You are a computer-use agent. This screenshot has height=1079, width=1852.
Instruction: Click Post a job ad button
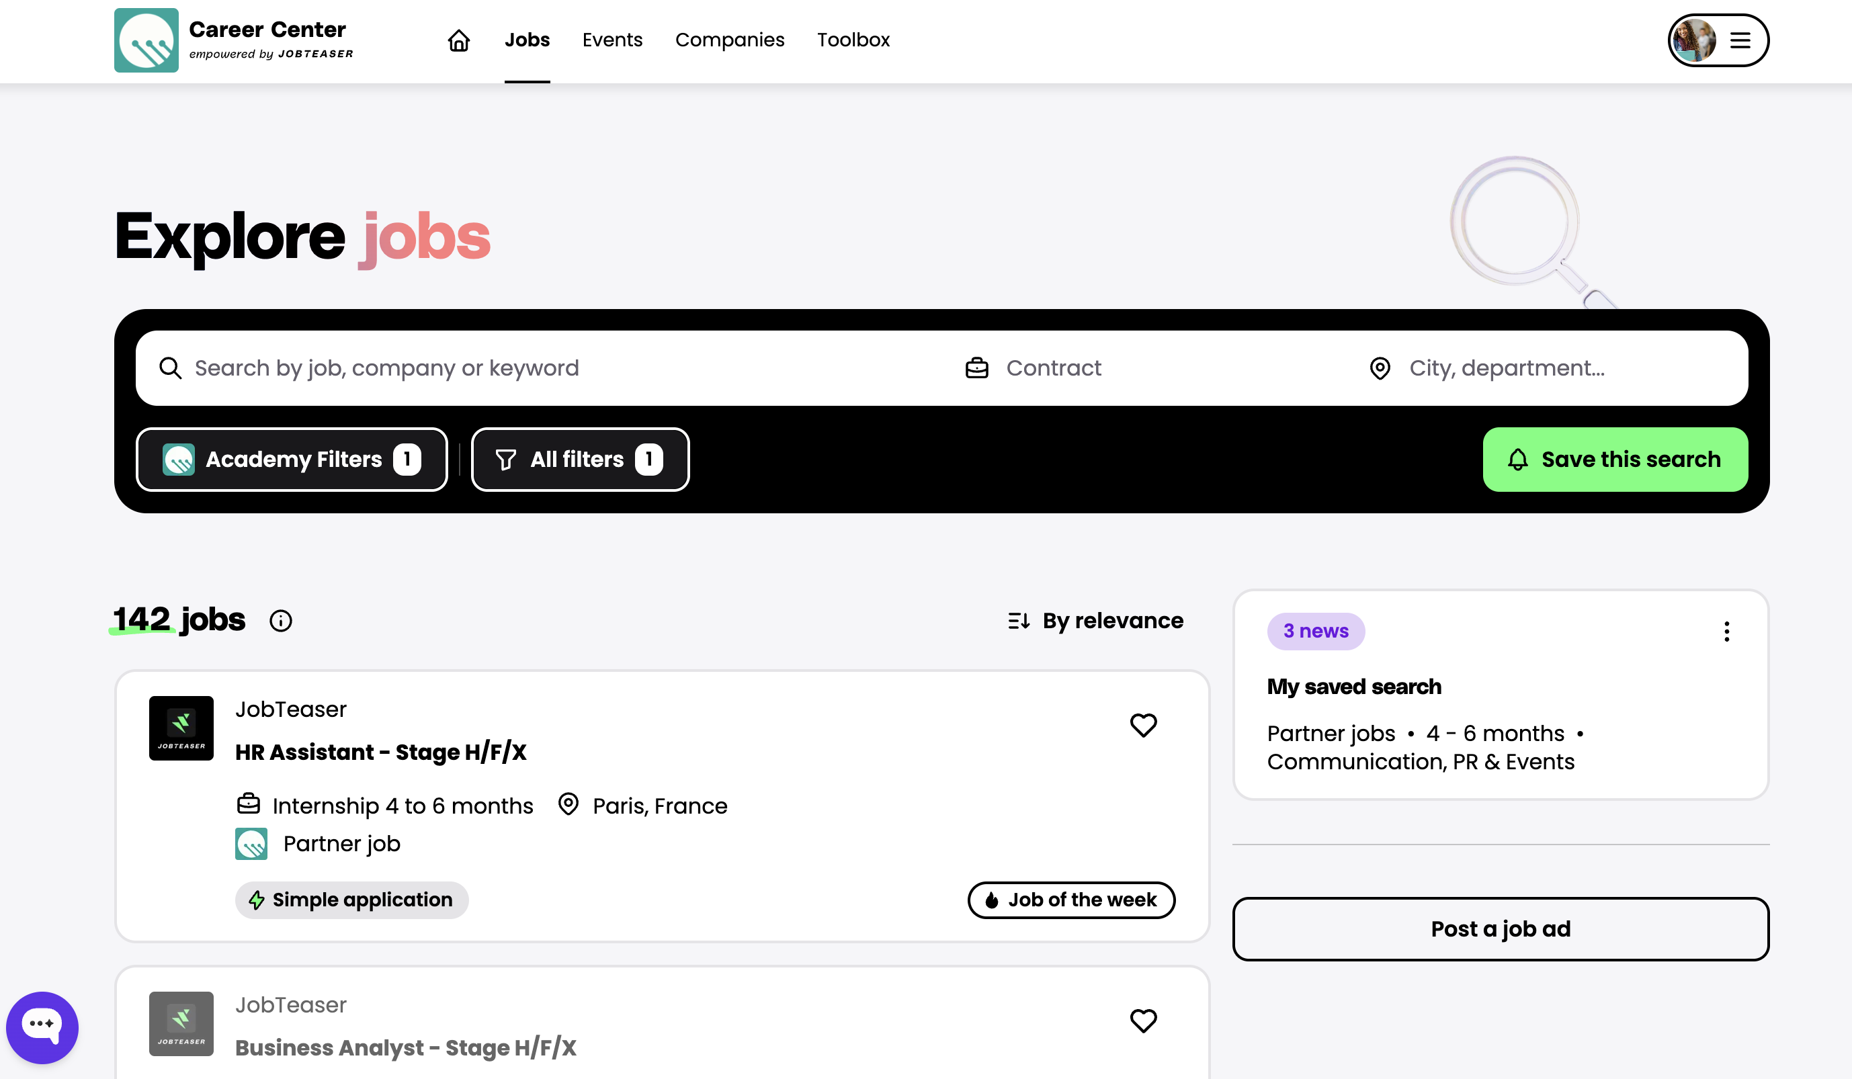tap(1500, 929)
